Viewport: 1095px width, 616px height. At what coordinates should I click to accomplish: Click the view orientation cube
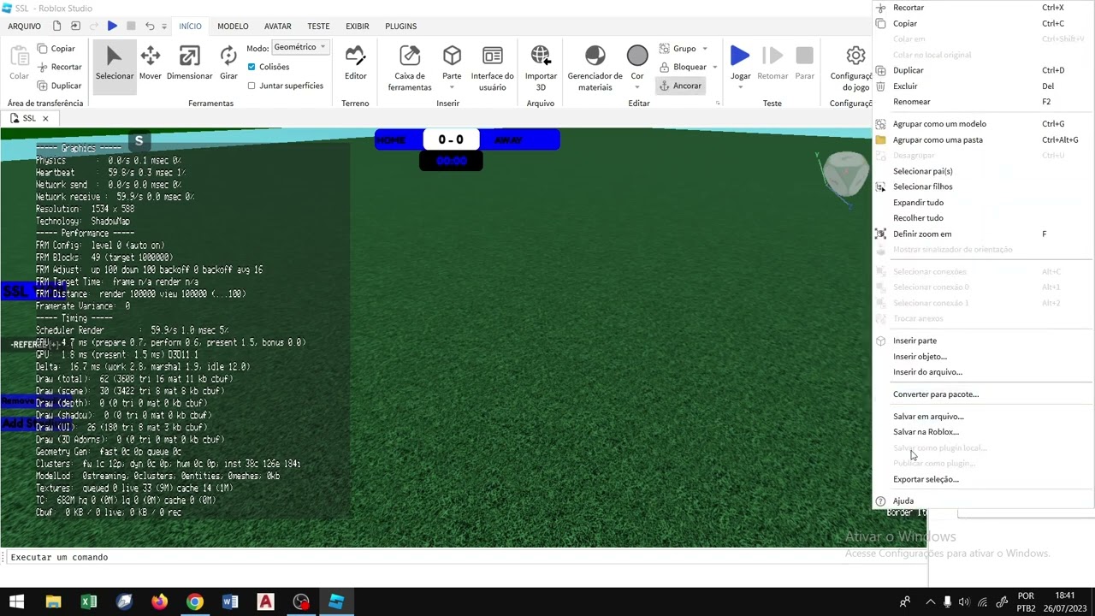(845, 175)
